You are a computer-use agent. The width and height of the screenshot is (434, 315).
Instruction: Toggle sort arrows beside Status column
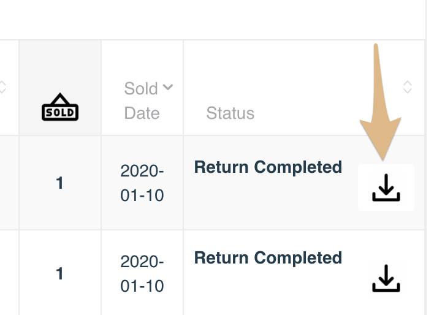pyautogui.click(x=408, y=87)
